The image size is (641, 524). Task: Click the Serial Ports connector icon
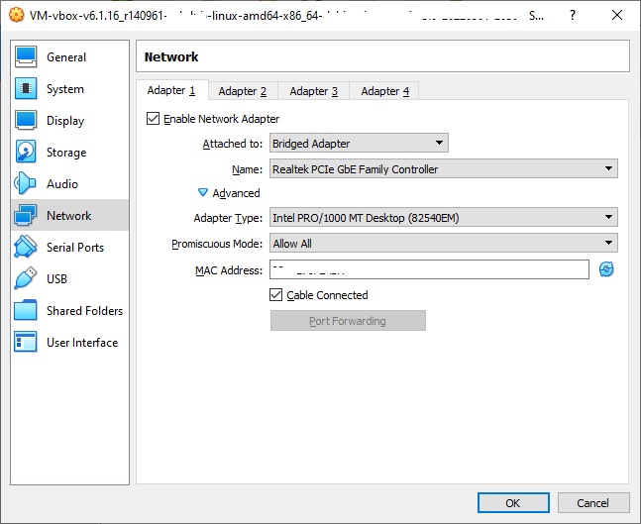tap(26, 247)
